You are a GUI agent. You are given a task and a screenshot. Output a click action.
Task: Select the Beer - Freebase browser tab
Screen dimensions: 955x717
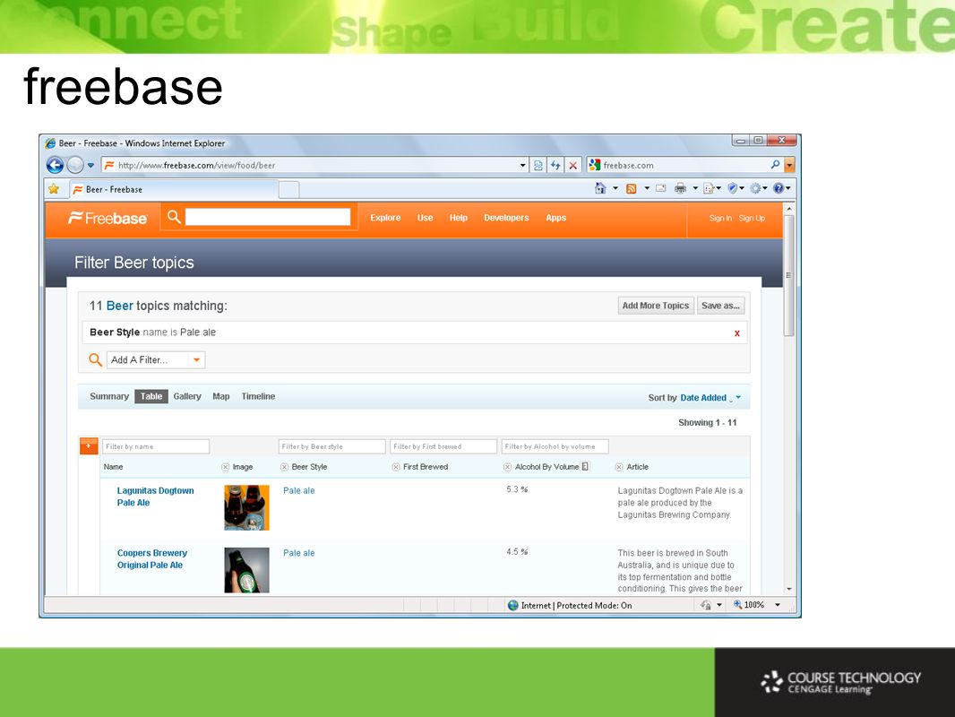pyautogui.click(x=174, y=189)
